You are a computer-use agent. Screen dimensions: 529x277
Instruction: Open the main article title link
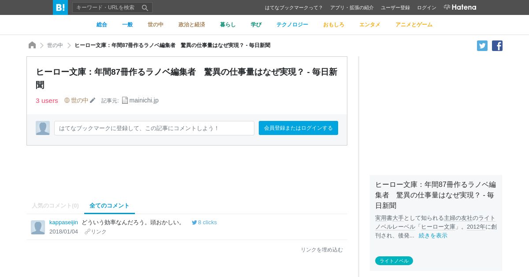(x=186, y=78)
